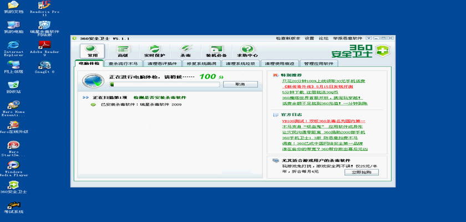Open link 360魔塔世界首服开放
Screen dimensions: 466x222
tap(322, 98)
